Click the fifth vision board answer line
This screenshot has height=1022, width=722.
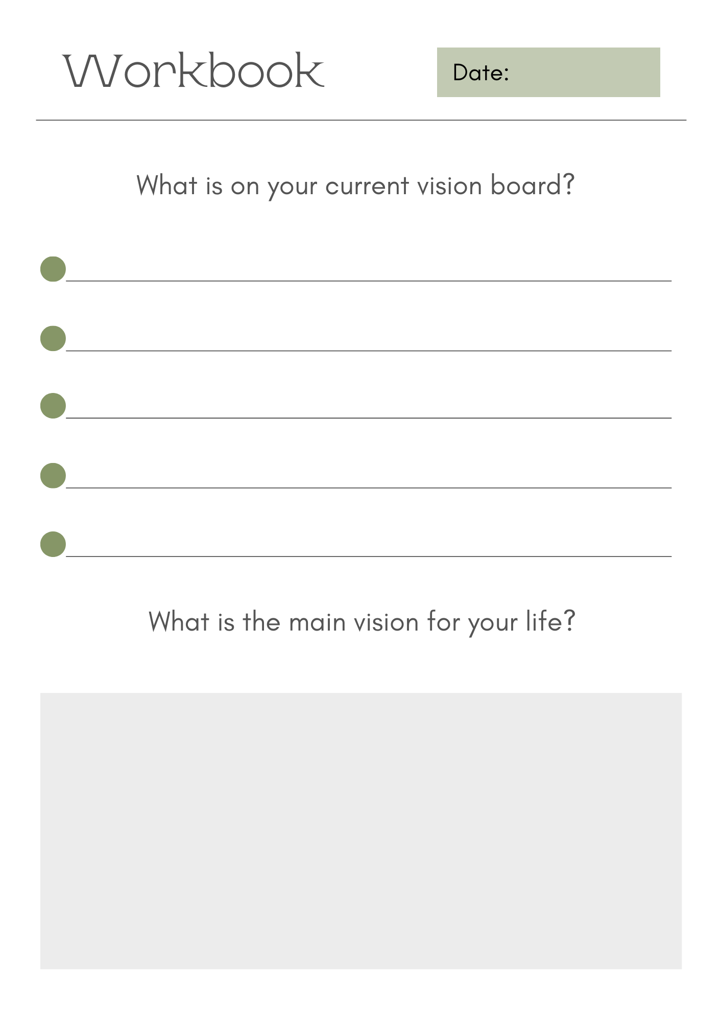(x=369, y=556)
